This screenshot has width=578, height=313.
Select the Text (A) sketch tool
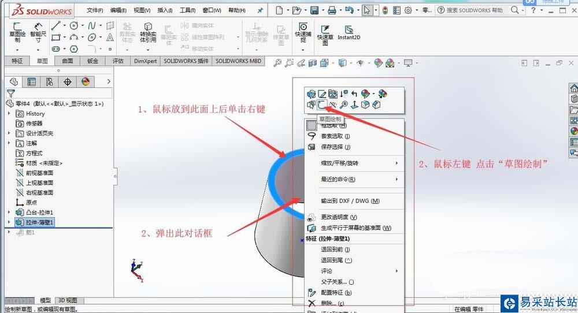click(x=110, y=38)
